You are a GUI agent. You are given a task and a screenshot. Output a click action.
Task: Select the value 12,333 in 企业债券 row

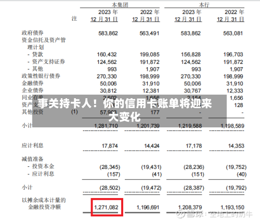(235, 90)
